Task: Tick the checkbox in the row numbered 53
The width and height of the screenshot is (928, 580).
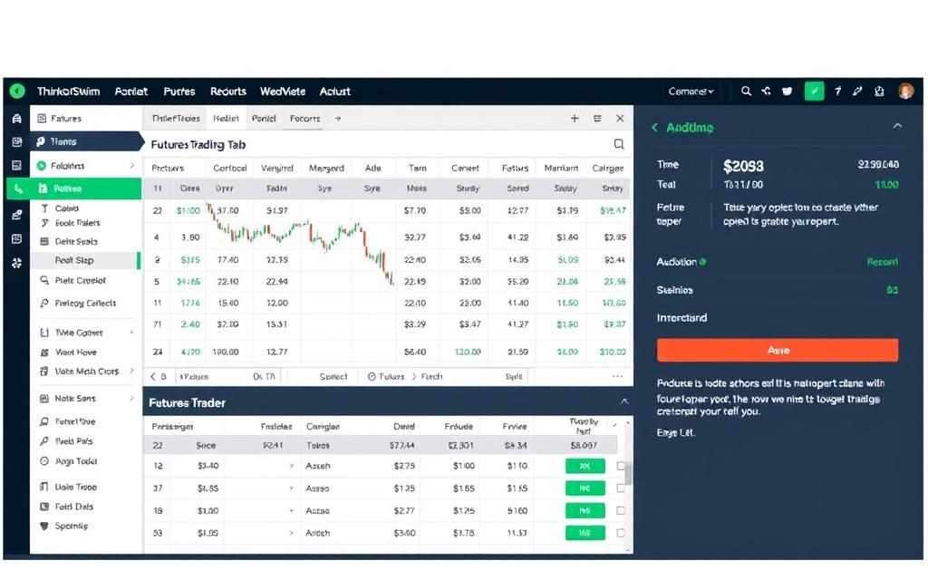Action: tap(621, 534)
